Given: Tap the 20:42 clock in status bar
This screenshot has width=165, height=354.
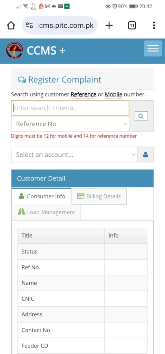Looking at the screenshot, I should (x=146, y=6).
